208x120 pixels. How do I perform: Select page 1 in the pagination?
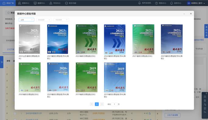(97, 104)
